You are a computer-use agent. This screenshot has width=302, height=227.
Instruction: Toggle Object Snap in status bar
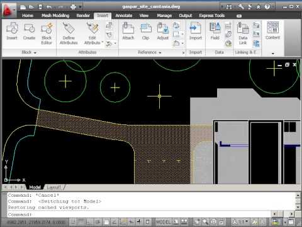pos(106,221)
